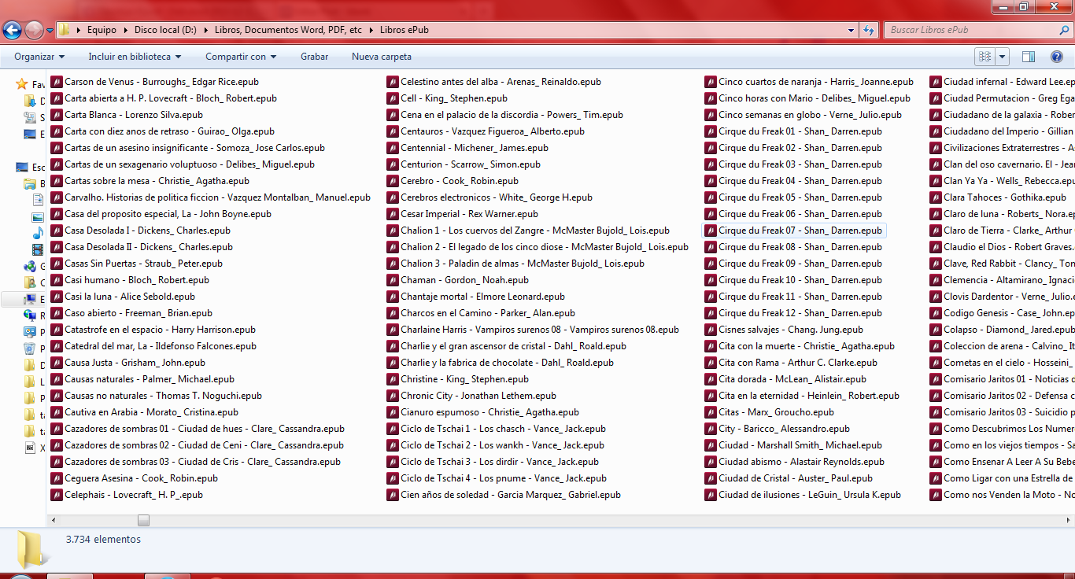Click the Libros ePub breadcrumb segment
1075x579 pixels.
tap(404, 30)
